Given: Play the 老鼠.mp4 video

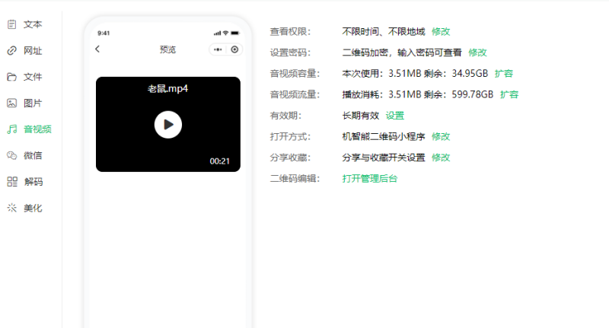Looking at the screenshot, I should click(x=168, y=125).
